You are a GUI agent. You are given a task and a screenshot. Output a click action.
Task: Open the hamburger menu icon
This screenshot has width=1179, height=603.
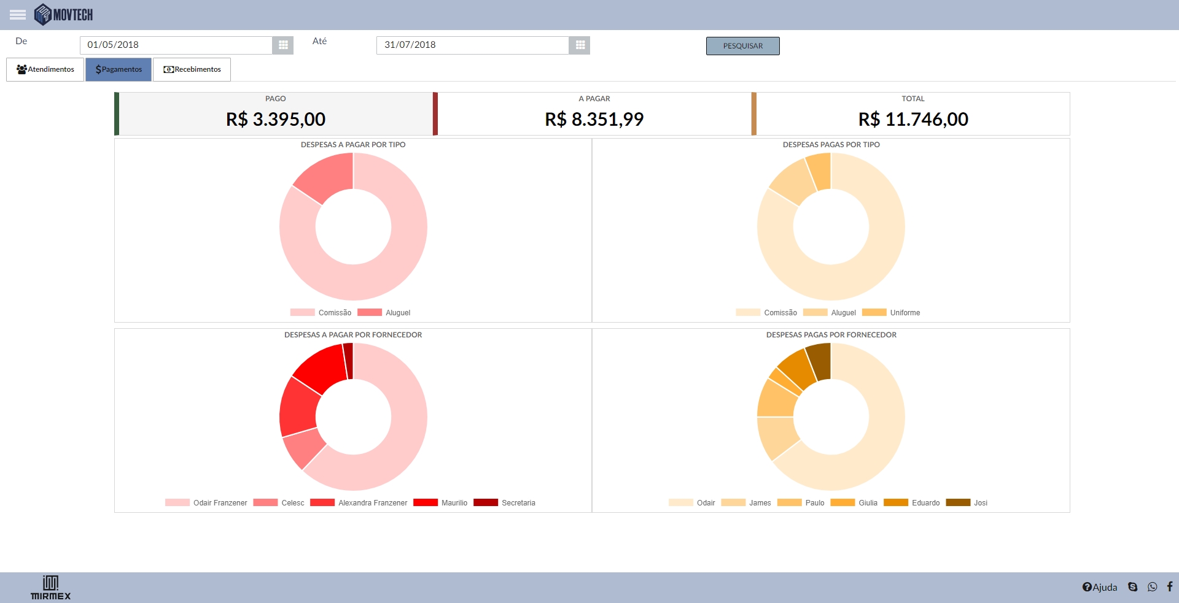pyautogui.click(x=18, y=15)
